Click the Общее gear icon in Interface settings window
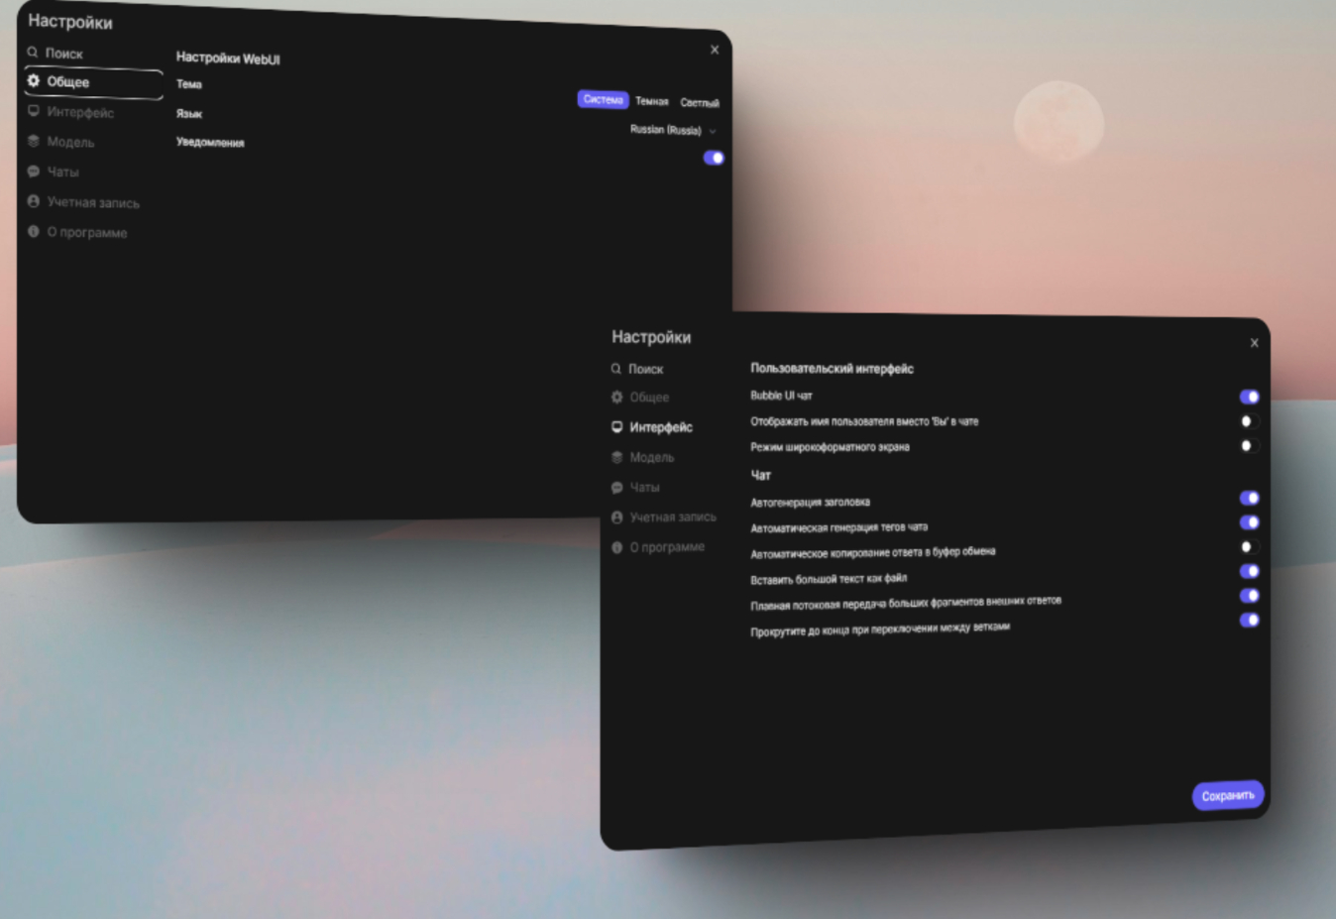This screenshot has width=1336, height=919. [x=616, y=397]
